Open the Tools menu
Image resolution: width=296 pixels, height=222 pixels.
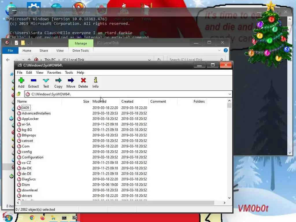pyautogui.click(x=69, y=73)
